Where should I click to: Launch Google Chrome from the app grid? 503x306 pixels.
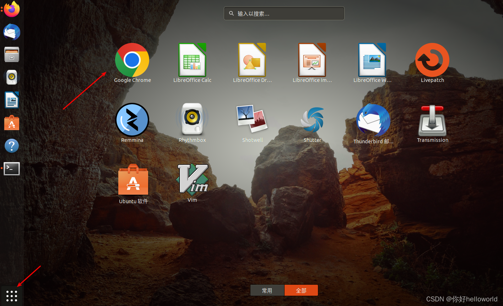tap(132, 60)
